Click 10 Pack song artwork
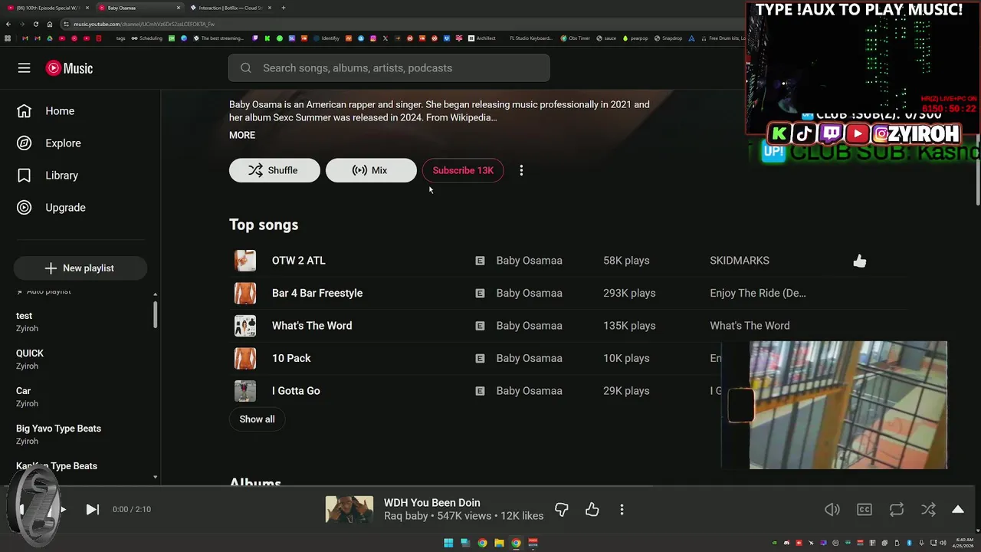The height and width of the screenshot is (552, 981). click(x=245, y=358)
